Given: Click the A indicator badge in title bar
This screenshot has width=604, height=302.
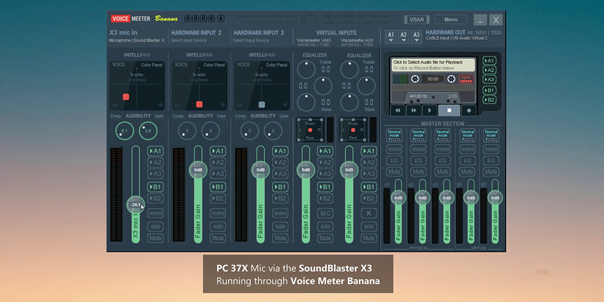Looking at the screenshot, I should [221, 19].
